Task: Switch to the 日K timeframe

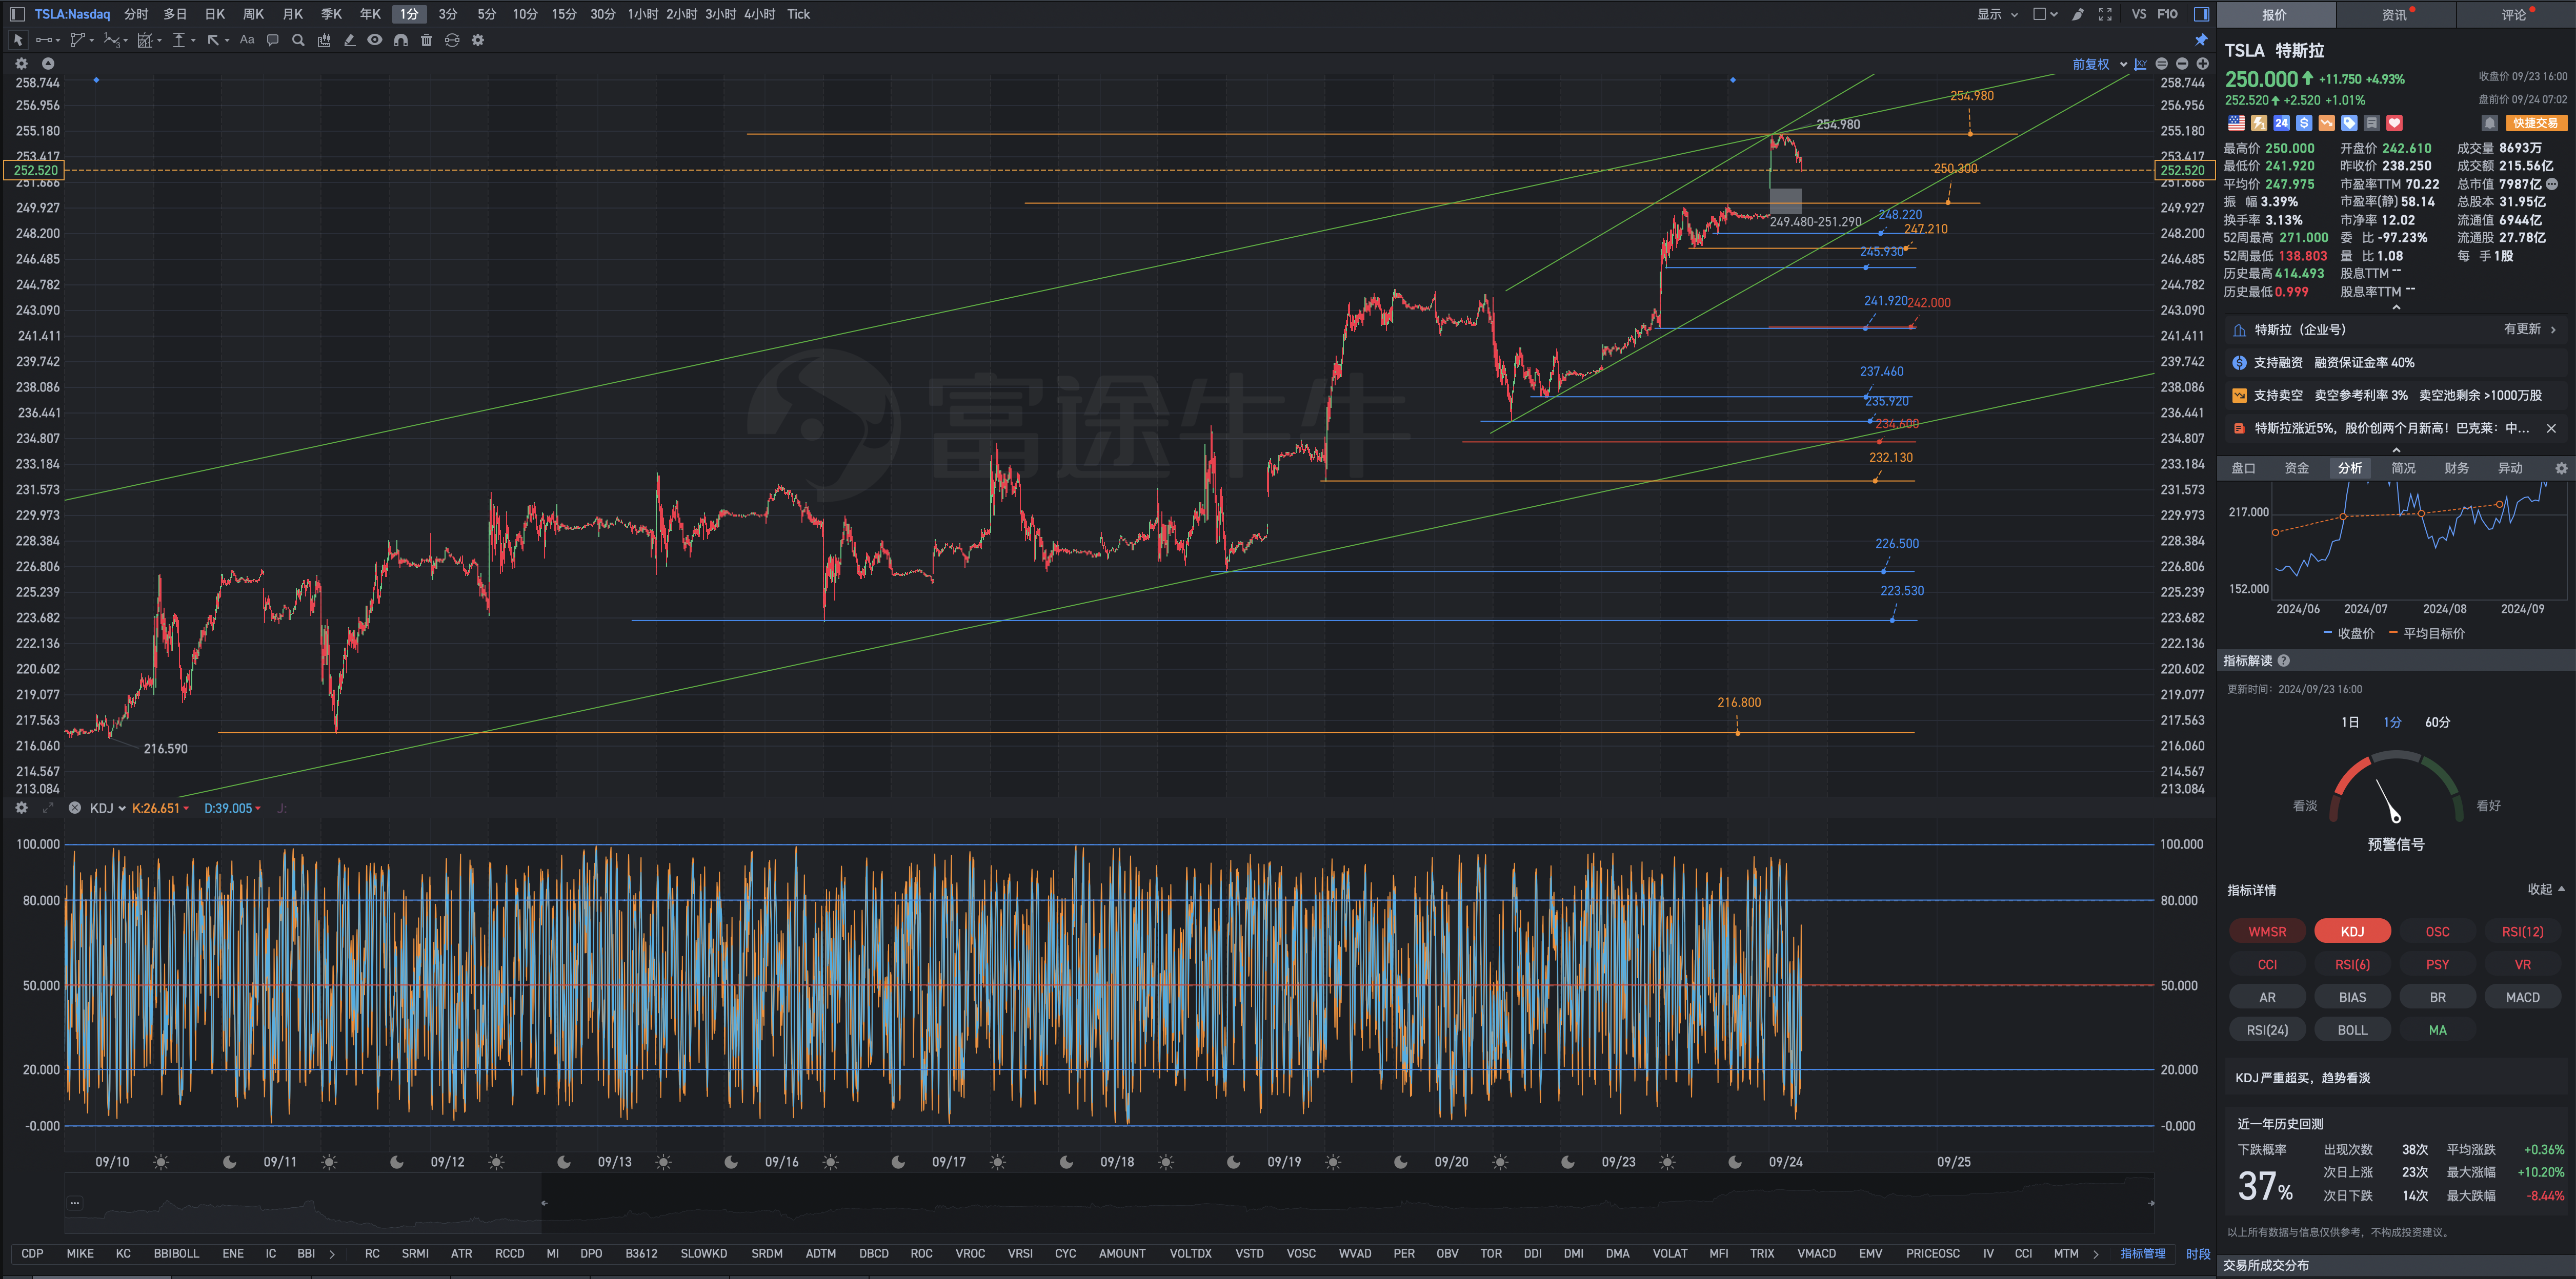Action: click(x=215, y=14)
